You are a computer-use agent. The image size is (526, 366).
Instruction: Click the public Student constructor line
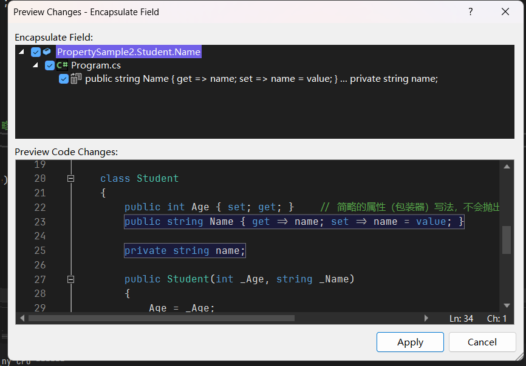[239, 279]
